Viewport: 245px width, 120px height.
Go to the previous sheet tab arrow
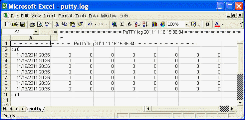click(x=11, y=109)
